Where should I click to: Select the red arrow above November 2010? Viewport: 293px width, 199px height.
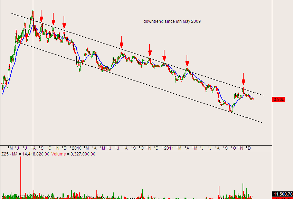[x=150, y=50]
